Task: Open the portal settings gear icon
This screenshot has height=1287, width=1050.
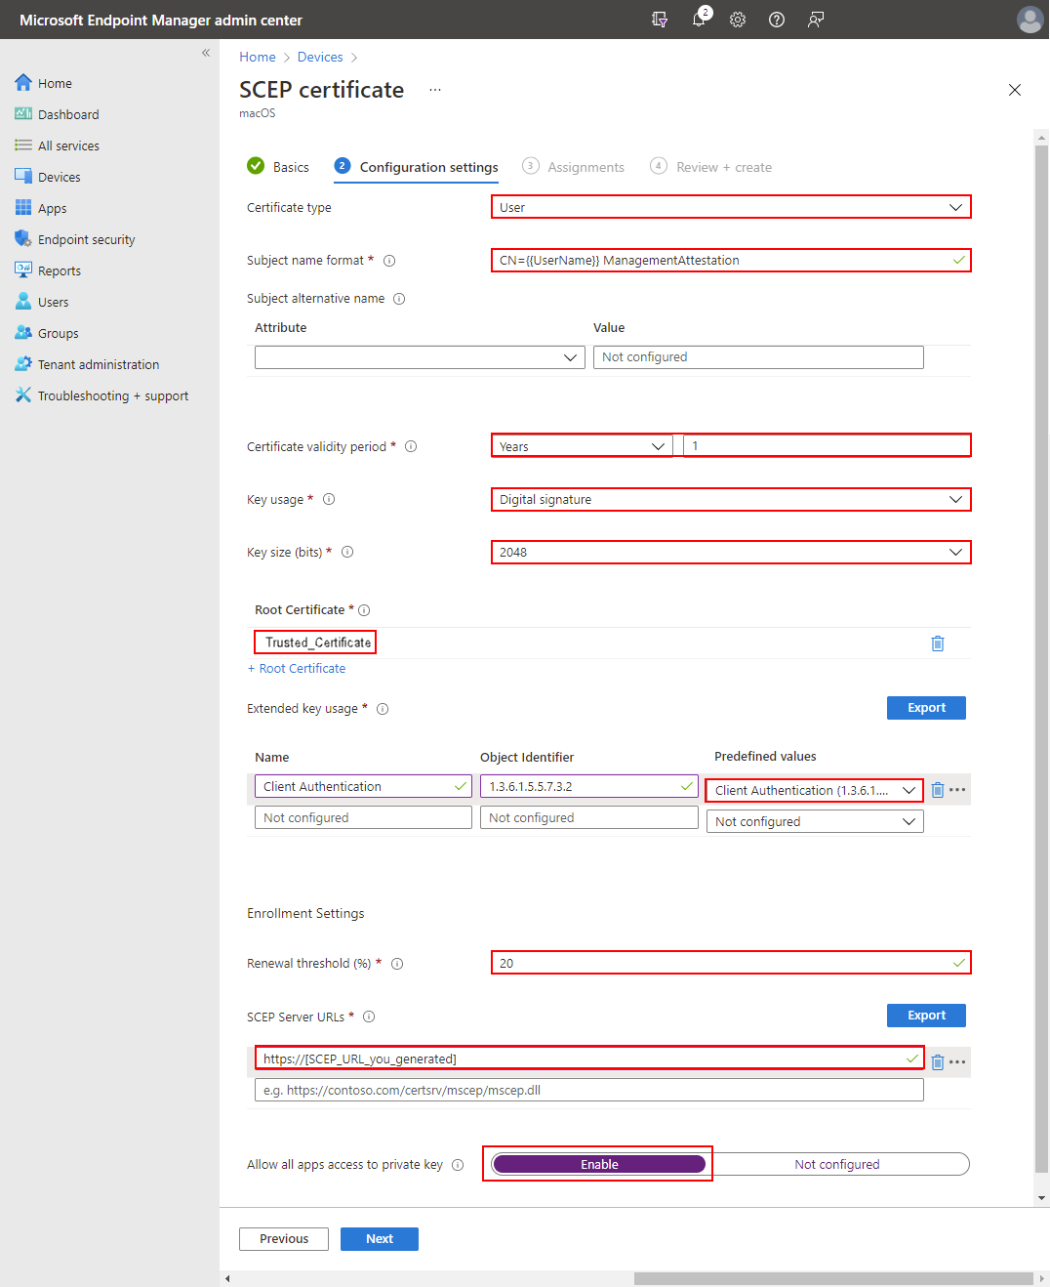Action: 738,20
